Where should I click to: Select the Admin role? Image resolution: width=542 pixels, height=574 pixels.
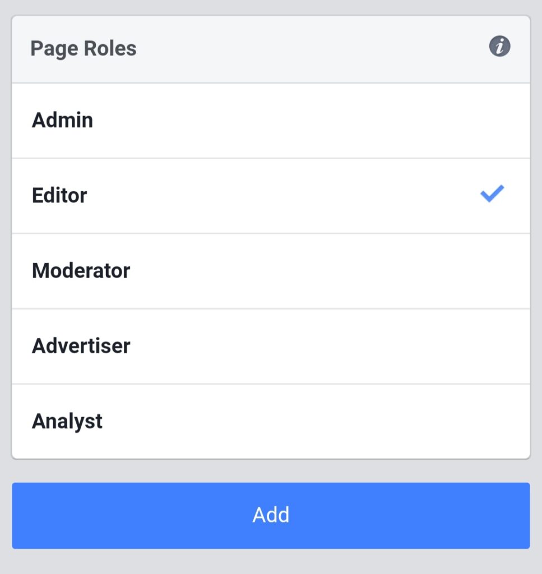tap(271, 121)
